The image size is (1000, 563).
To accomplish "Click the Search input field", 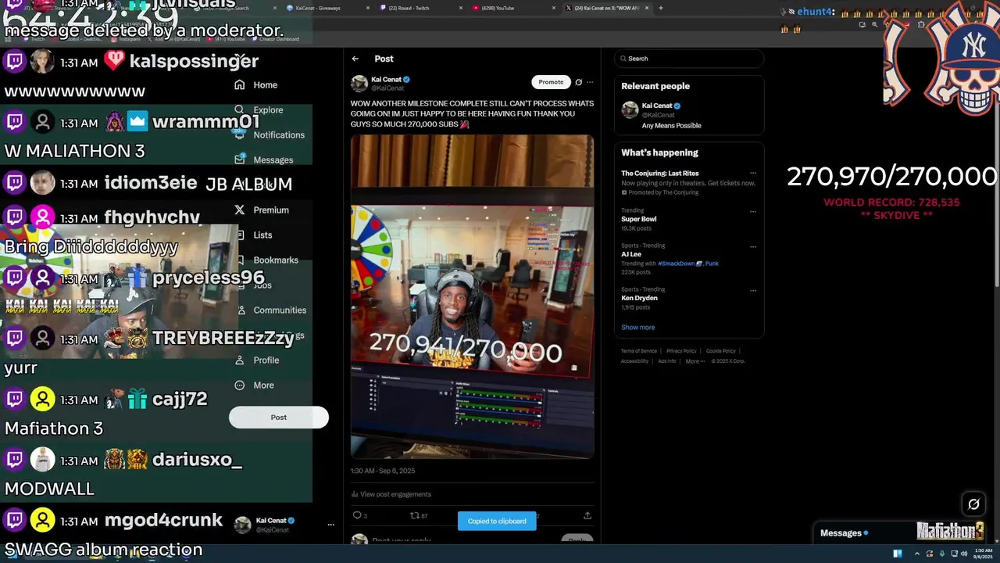I will pos(689,59).
